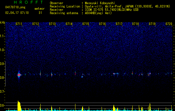Click the Receiving antenna label
This screenshot has width=175, height=111.
(x=64, y=13)
